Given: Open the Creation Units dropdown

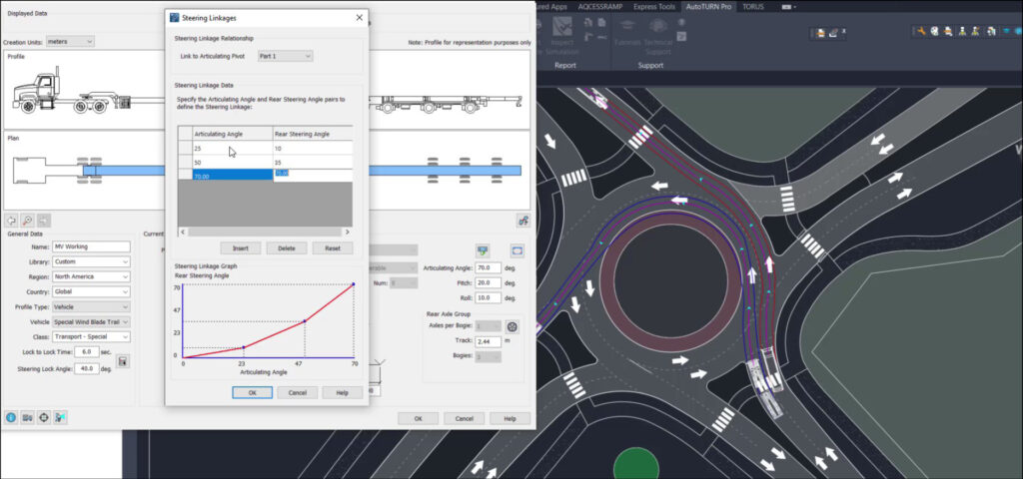Looking at the screenshot, I should pyautogui.click(x=70, y=41).
